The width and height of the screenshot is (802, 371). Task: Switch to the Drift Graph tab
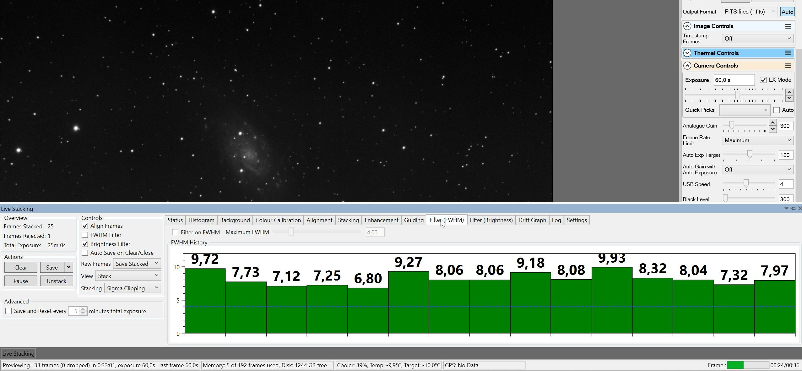click(532, 220)
